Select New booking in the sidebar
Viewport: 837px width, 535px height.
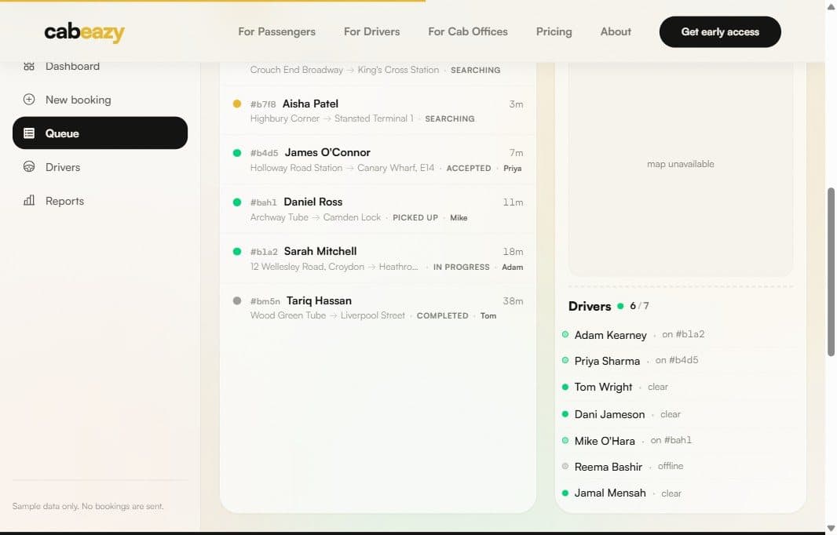tap(100, 100)
